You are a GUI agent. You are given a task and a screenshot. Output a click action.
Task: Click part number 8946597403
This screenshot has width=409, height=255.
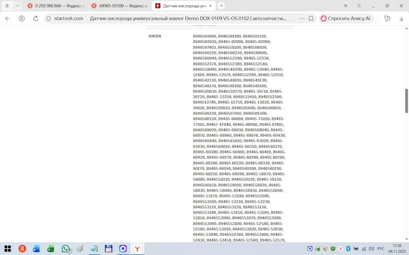[x=204, y=47]
